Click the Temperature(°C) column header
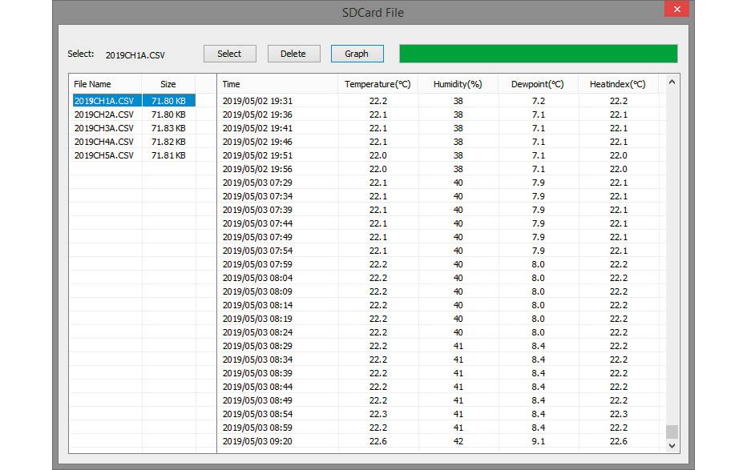The width and height of the screenshot is (747, 470). tap(378, 84)
